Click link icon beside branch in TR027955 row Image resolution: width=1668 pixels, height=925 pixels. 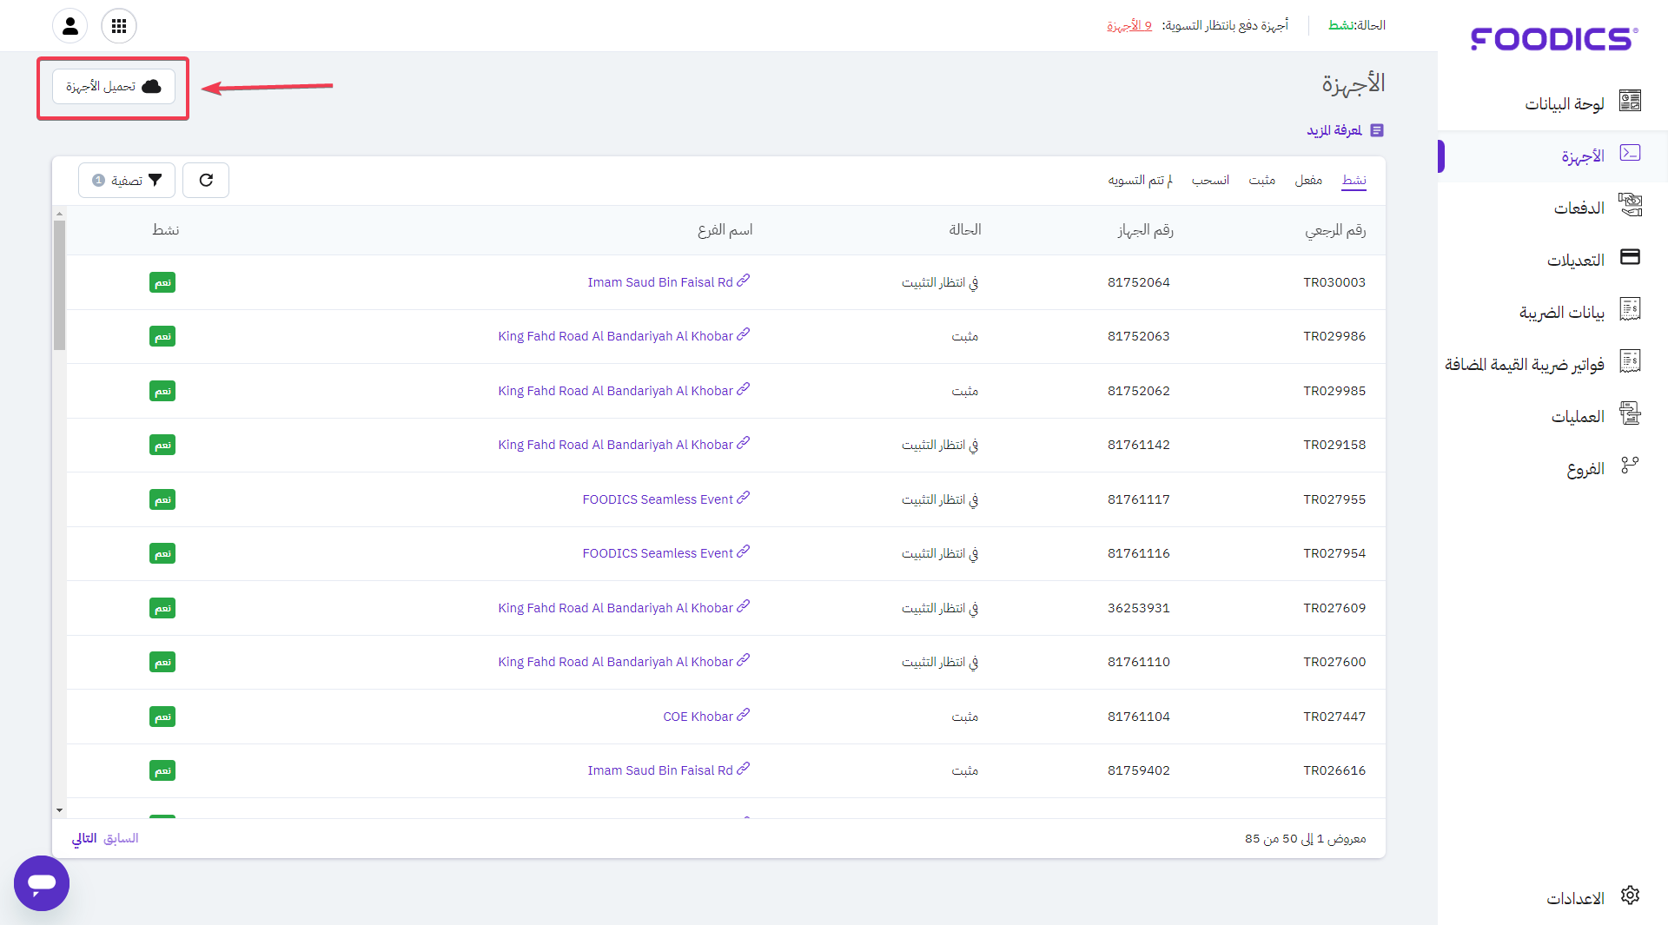point(744,498)
